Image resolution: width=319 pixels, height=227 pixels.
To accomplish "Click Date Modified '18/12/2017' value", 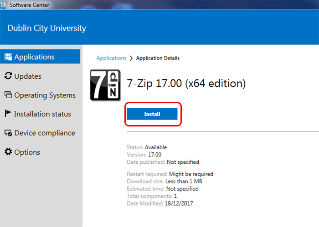I will [x=179, y=203].
